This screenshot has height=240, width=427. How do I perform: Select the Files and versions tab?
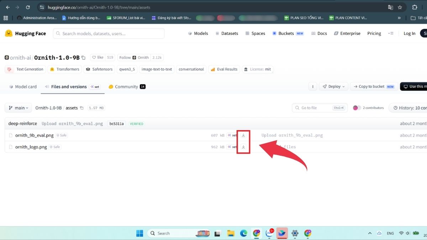pyautogui.click(x=73, y=87)
